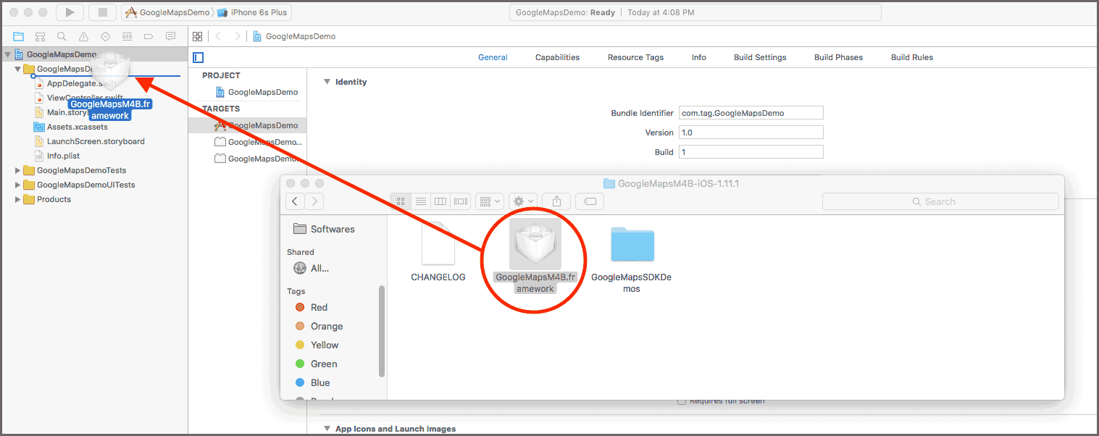Go forward in the Finder window
The height and width of the screenshot is (436, 1099).
(x=314, y=201)
